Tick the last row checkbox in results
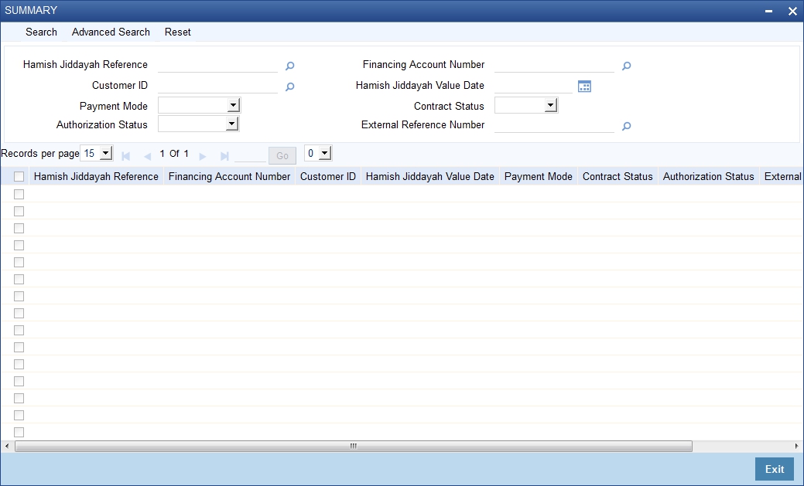This screenshot has width=804, height=486. tap(19, 432)
